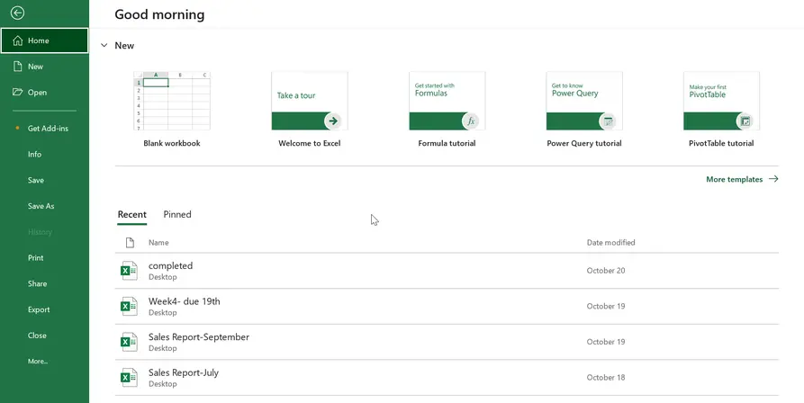Viewport: 804px width, 403px height.
Task: Click the More templates link
Action: tap(735, 179)
